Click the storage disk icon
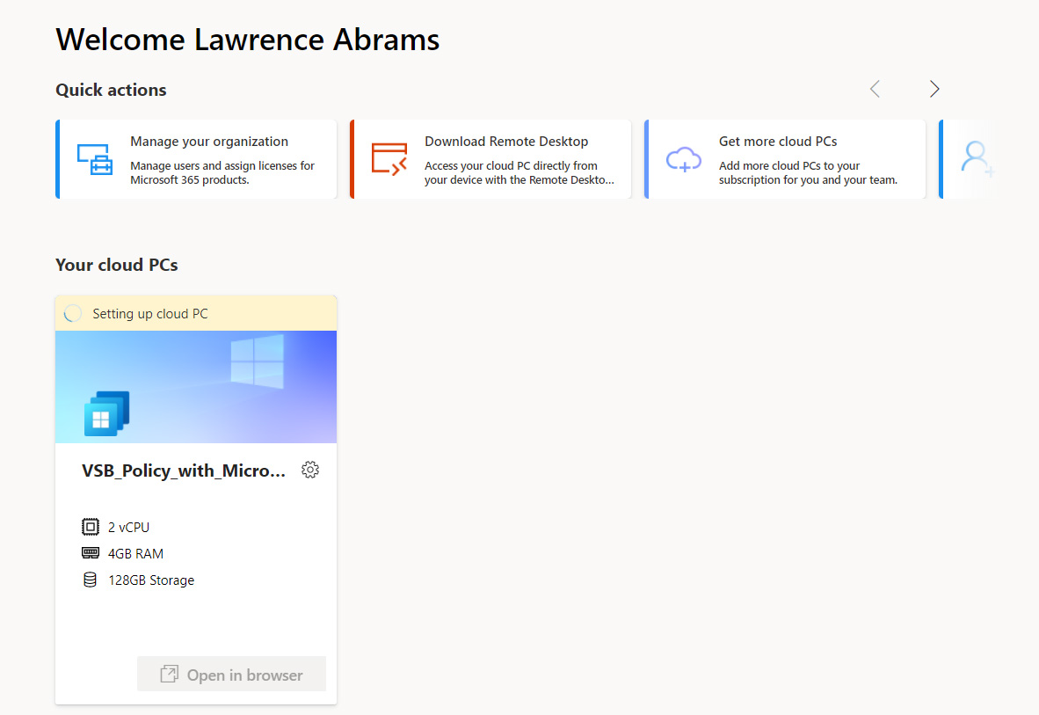Image resolution: width=1039 pixels, height=715 pixels. coord(91,580)
